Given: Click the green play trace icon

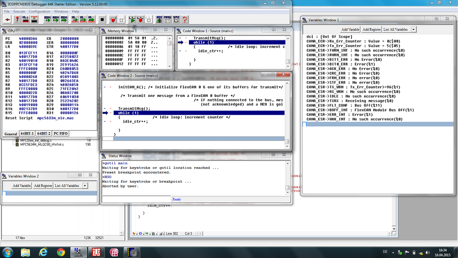Looking at the screenshot, I should coord(132,20).
